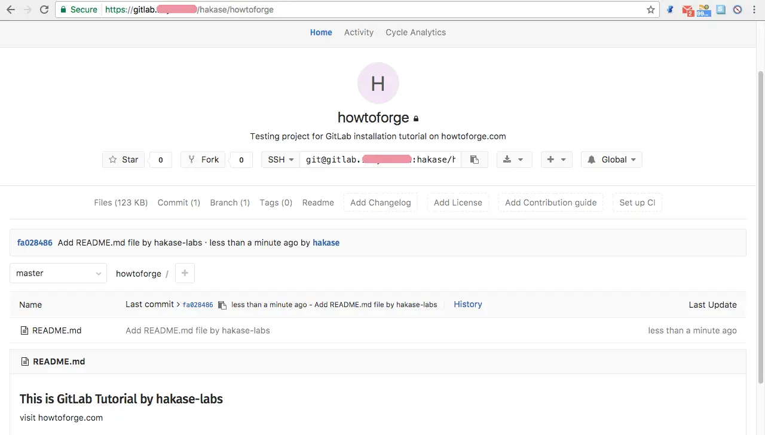Click the howtoforge breadcrumb path
Image resolution: width=765 pixels, height=435 pixels.
click(x=139, y=274)
